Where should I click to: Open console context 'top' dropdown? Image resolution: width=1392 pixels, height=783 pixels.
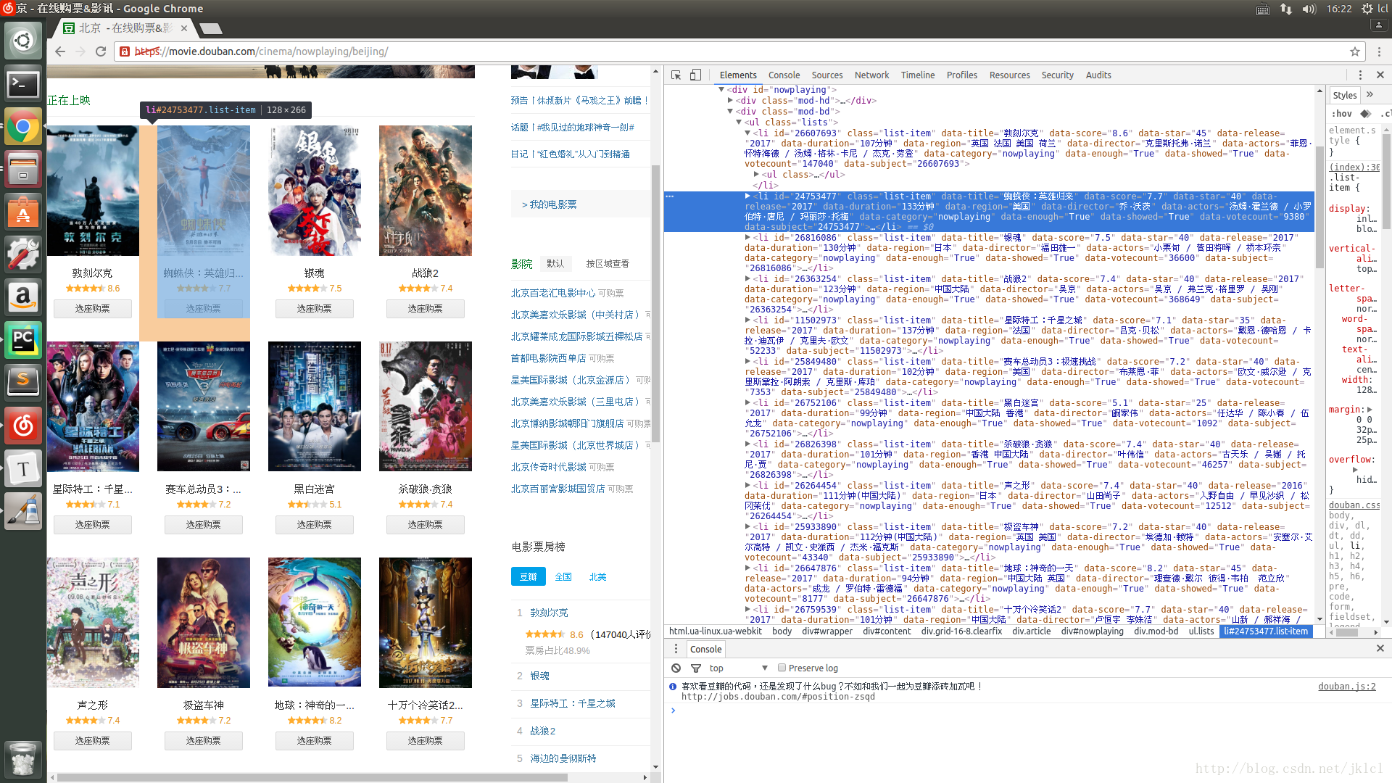tap(738, 668)
